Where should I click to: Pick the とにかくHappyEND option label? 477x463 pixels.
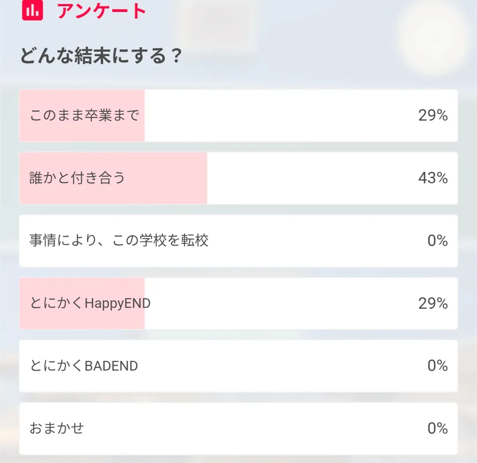pos(90,304)
